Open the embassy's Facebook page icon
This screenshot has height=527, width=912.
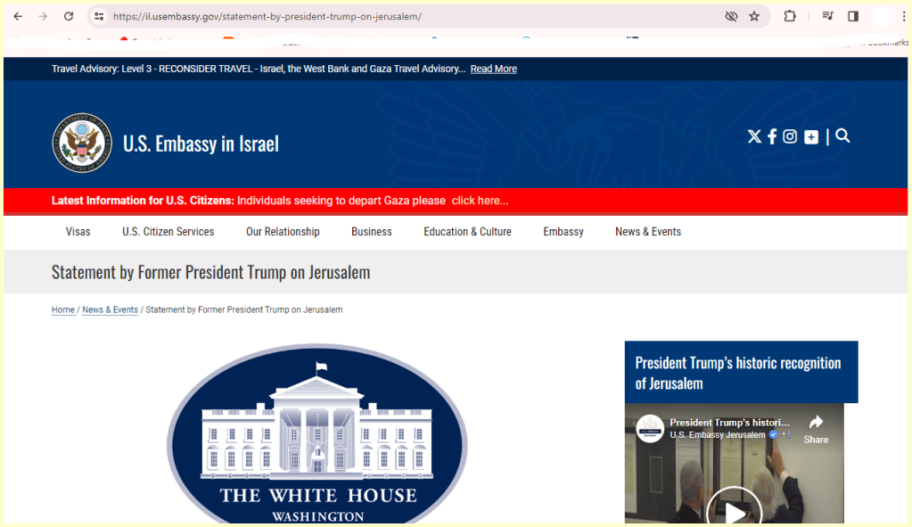click(772, 136)
